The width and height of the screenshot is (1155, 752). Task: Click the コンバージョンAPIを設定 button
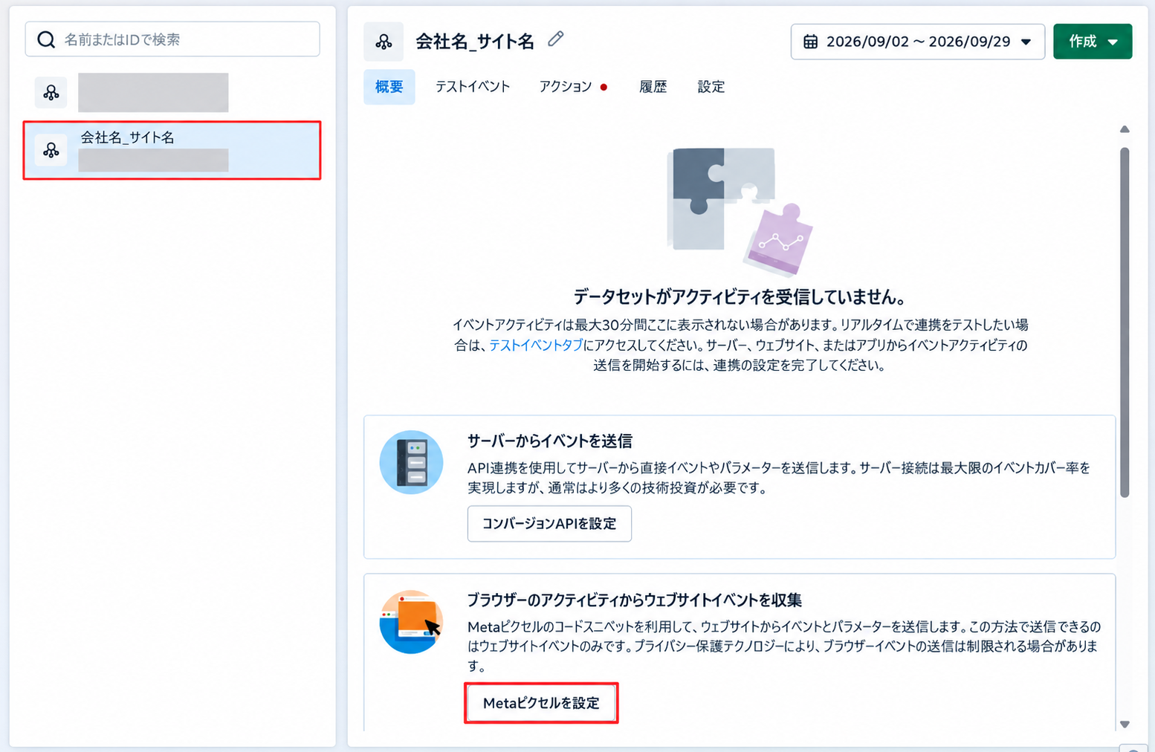coord(549,524)
